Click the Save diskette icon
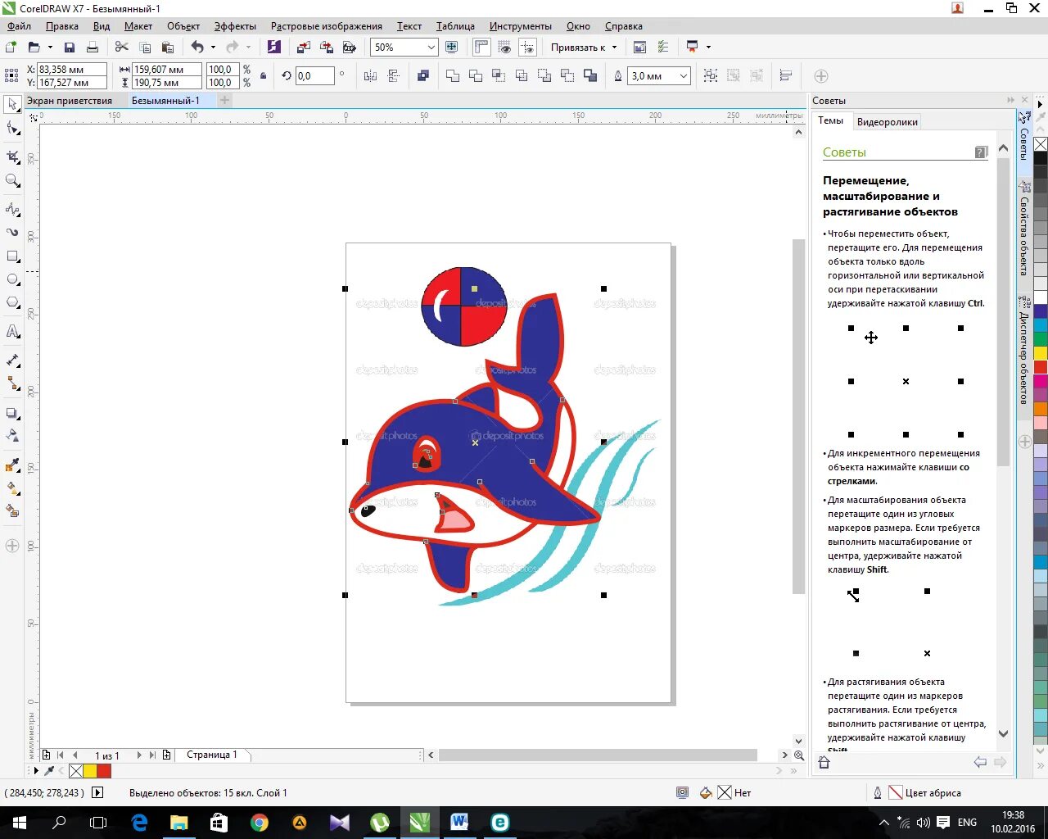 point(70,48)
